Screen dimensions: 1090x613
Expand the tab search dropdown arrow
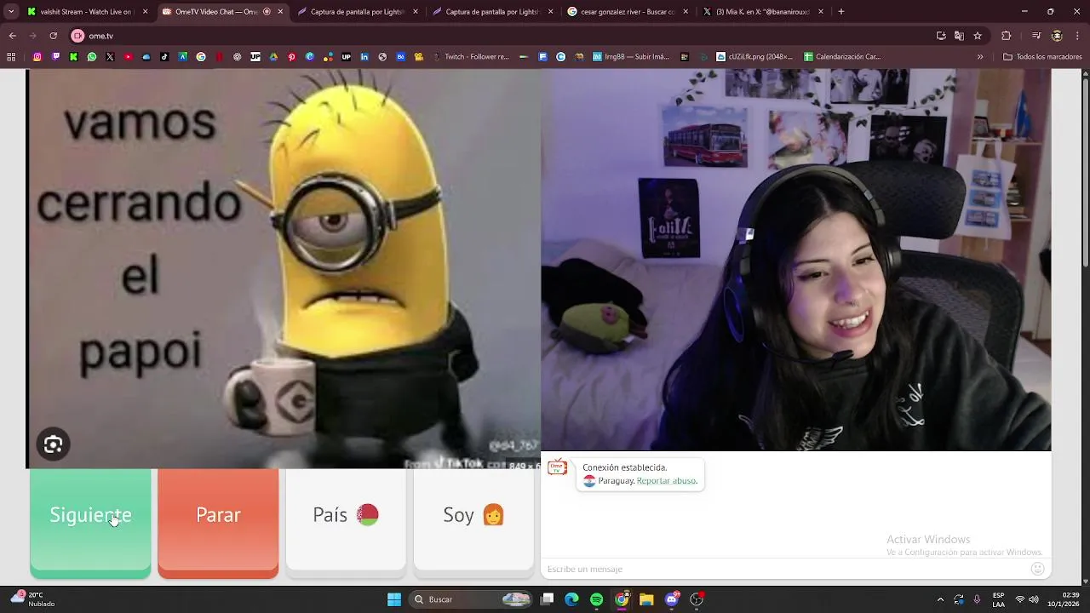[11, 12]
